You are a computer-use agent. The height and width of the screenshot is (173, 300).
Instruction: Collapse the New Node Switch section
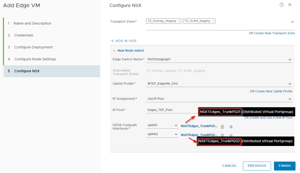[114, 51]
